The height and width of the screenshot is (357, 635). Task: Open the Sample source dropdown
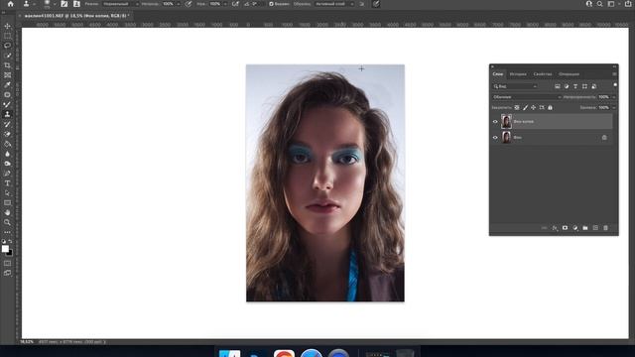[x=334, y=4]
